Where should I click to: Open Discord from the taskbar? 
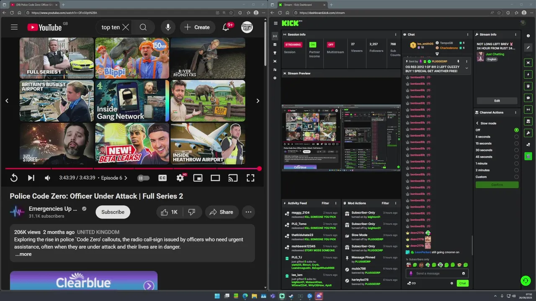[x=319, y=296]
